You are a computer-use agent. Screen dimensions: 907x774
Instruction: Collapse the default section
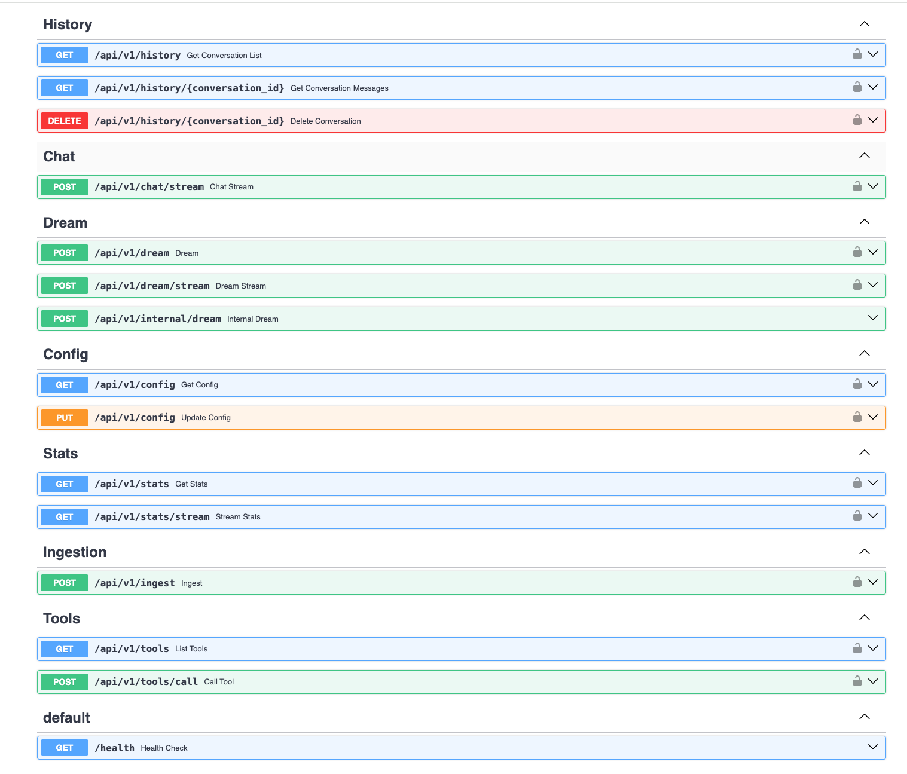pyautogui.click(x=865, y=717)
